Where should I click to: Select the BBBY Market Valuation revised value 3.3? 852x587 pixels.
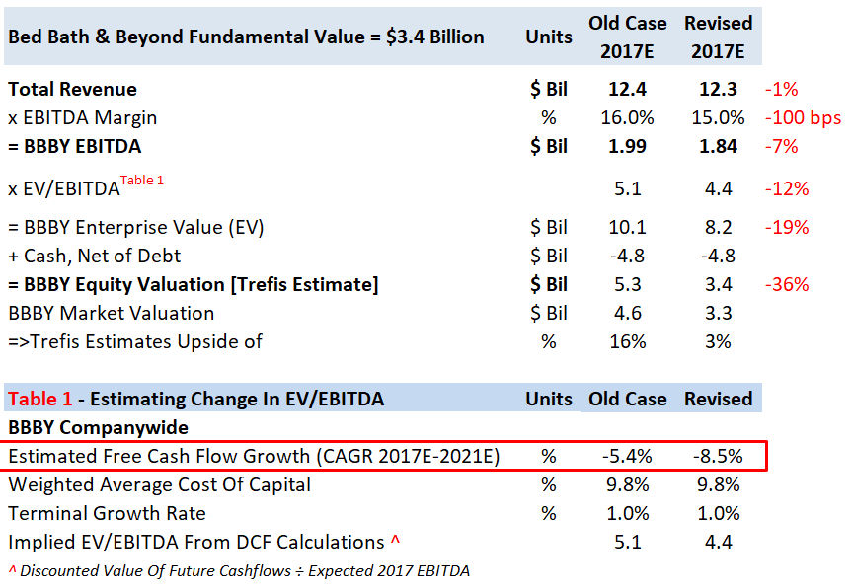point(718,314)
